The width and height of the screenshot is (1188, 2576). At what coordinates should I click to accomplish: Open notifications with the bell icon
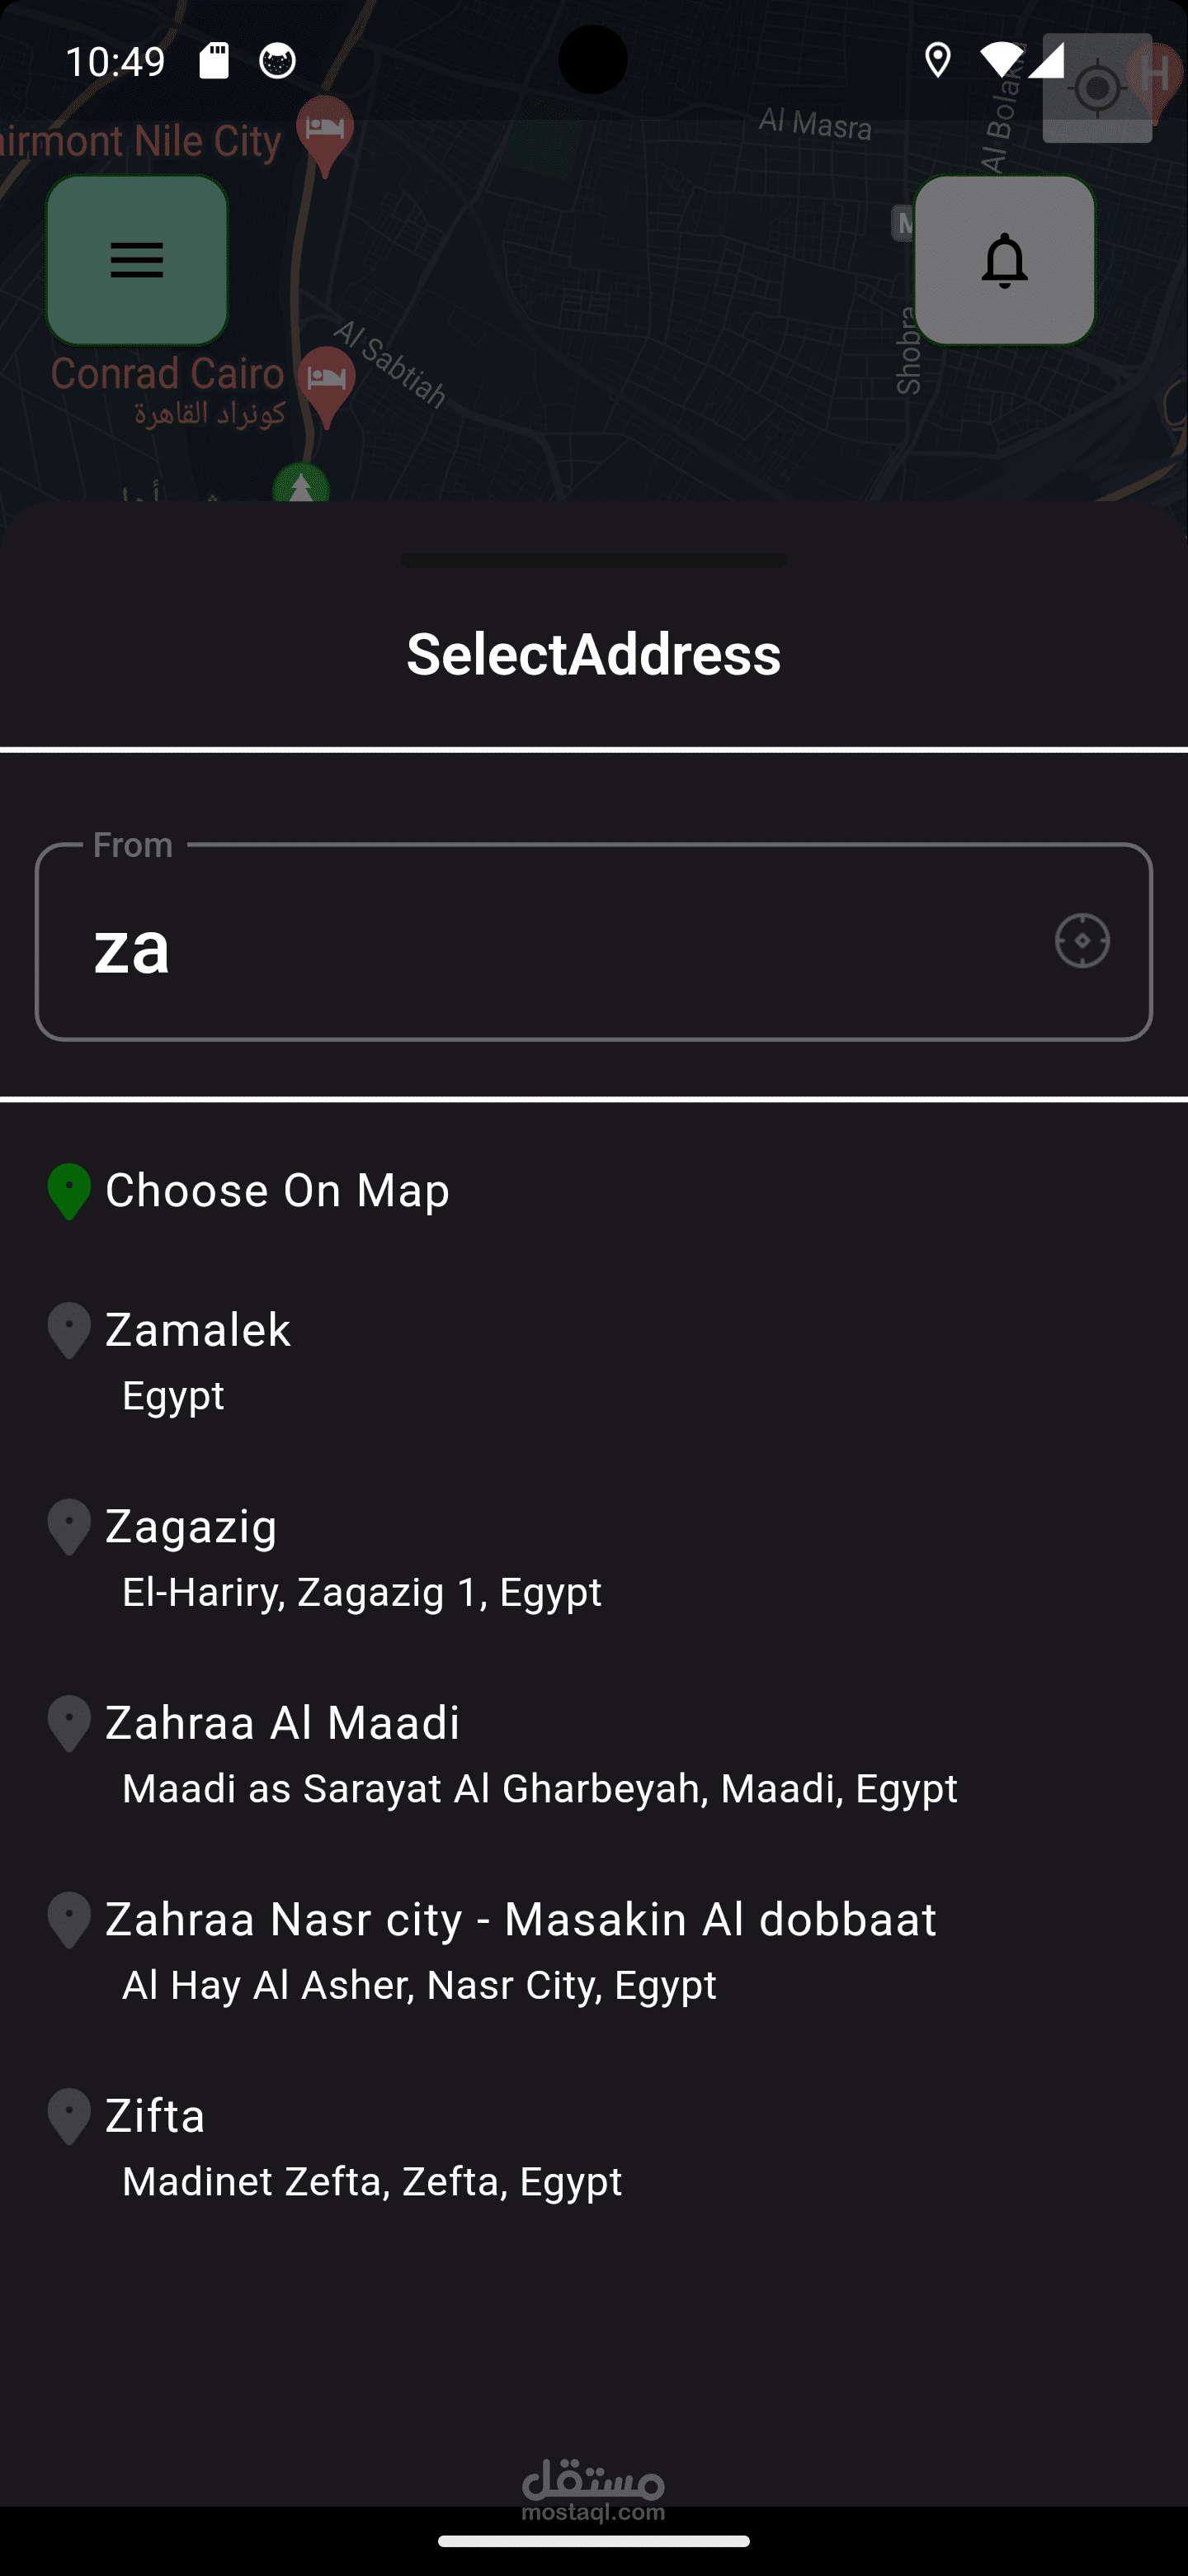click(1004, 261)
